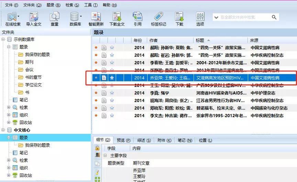Viewport: 297px width, 182px height.
Task: Toggle the read-status dot on the 邓晓军 row
Action: pyautogui.click(x=96, y=108)
